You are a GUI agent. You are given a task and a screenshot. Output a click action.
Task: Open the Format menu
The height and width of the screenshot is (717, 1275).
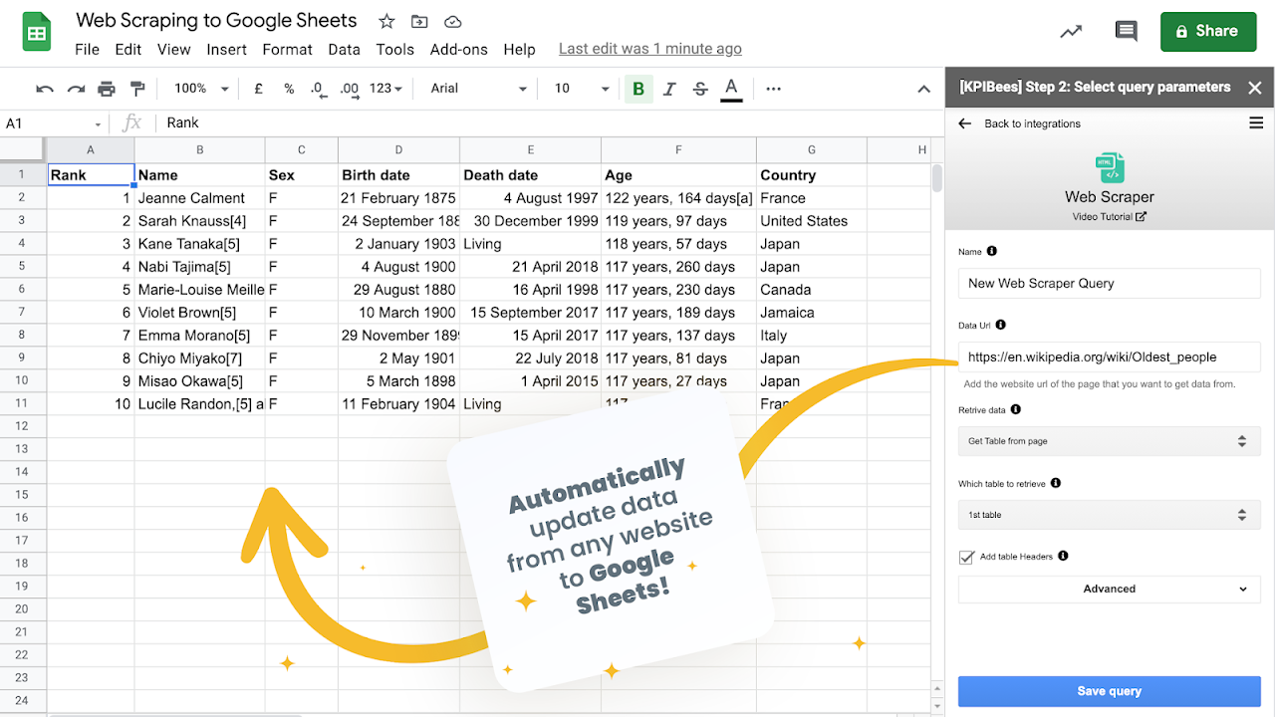(x=288, y=49)
